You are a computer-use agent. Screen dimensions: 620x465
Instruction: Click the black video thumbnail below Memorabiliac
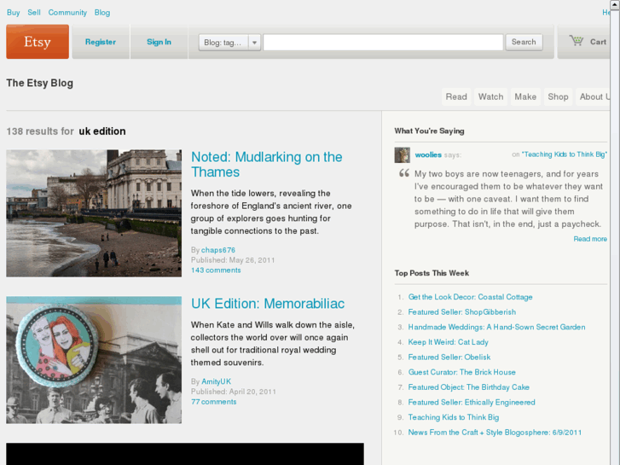tap(185, 454)
